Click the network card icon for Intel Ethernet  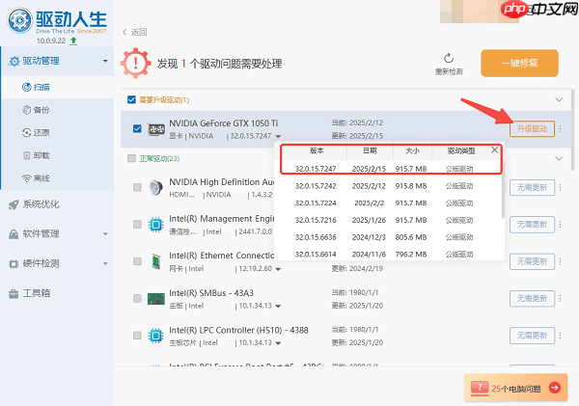(156, 261)
